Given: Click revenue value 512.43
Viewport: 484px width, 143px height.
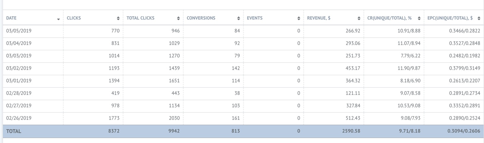Looking at the screenshot, I should 353,118.
